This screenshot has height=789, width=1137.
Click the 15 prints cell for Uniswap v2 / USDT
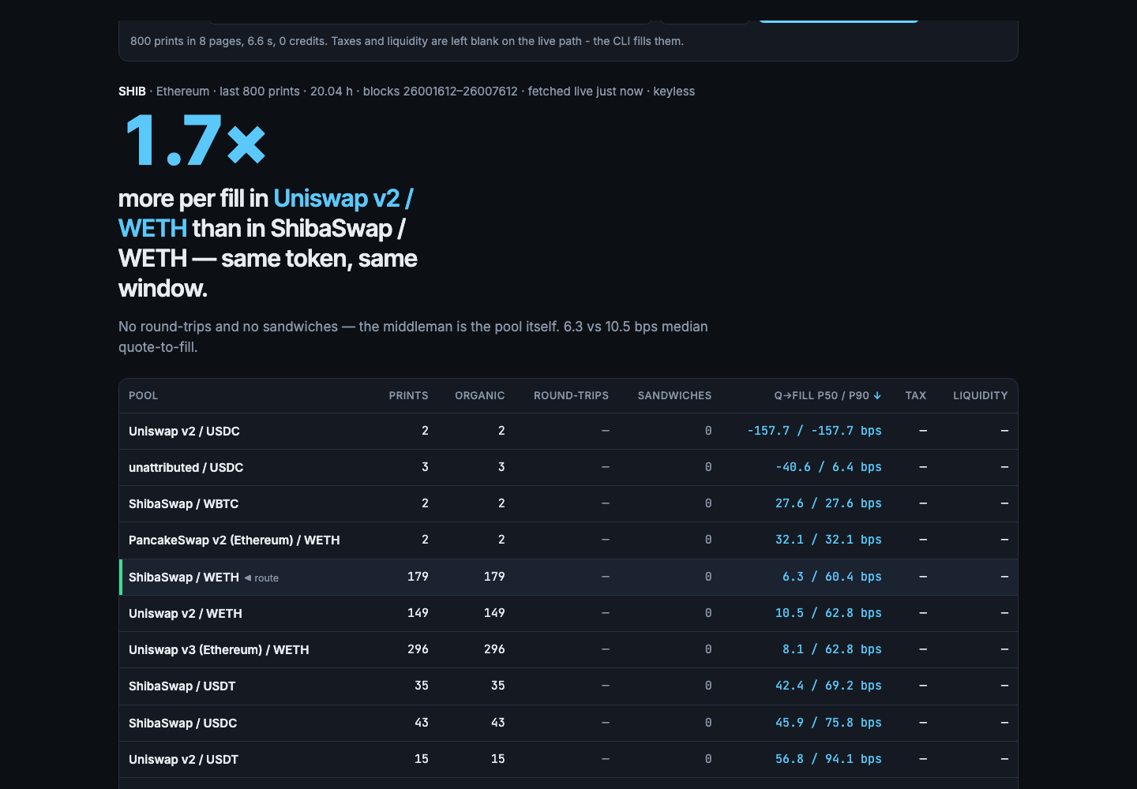[422, 759]
